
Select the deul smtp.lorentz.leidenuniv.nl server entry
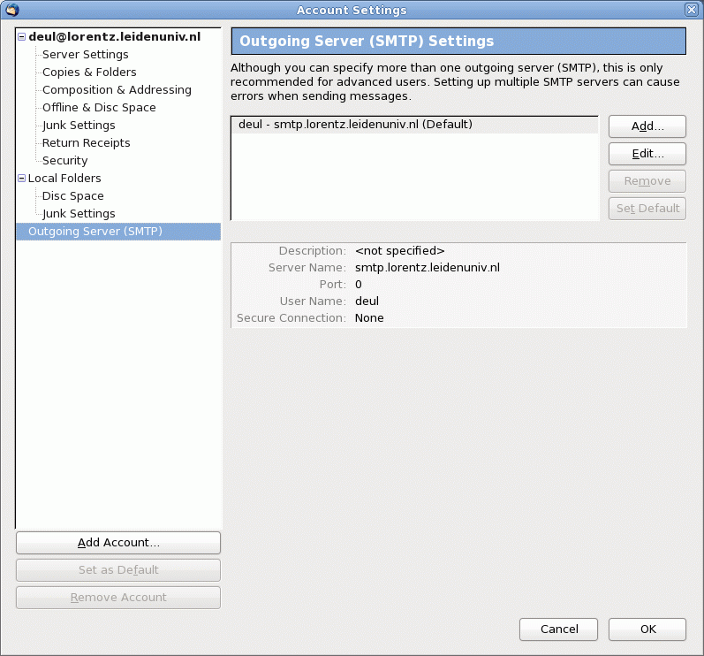pos(355,125)
